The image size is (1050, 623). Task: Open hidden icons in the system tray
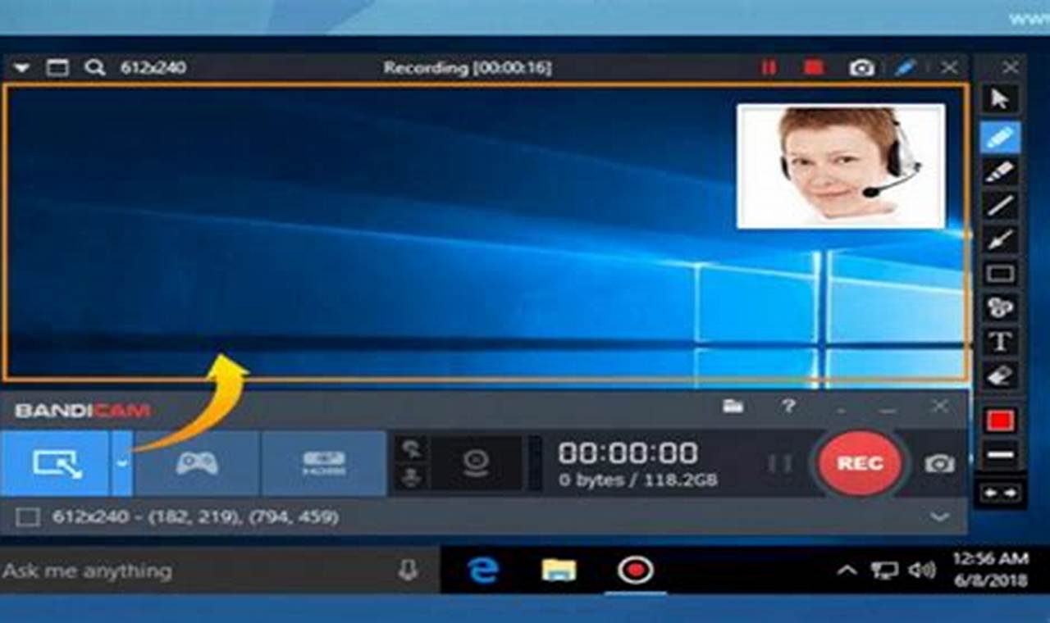[x=845, y=569]
